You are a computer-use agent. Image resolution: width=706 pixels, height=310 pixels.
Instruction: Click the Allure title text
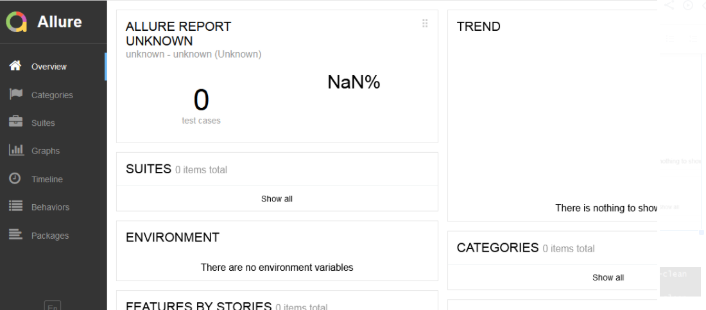tap(60, 22)
